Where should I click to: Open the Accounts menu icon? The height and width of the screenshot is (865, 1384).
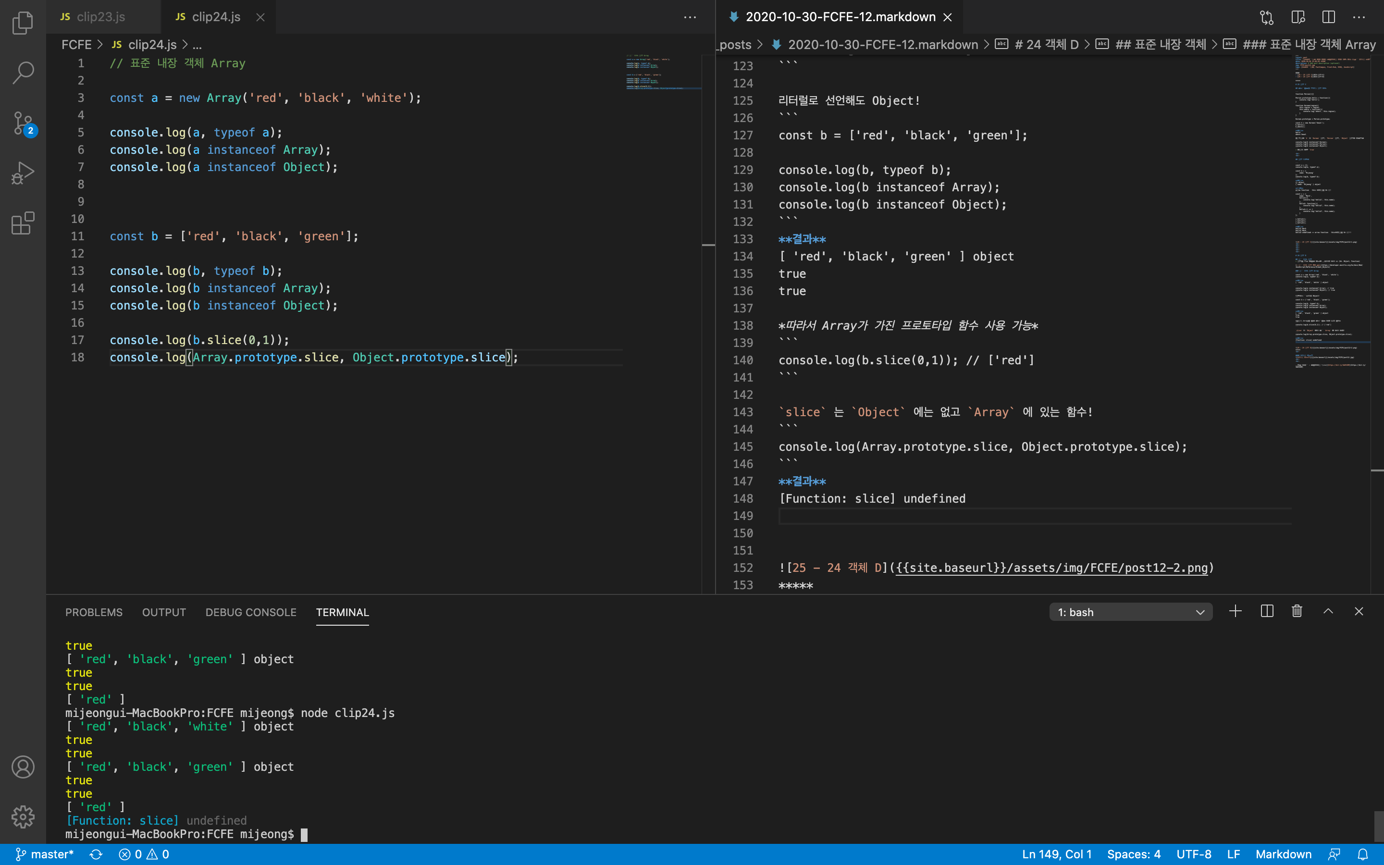23,766
